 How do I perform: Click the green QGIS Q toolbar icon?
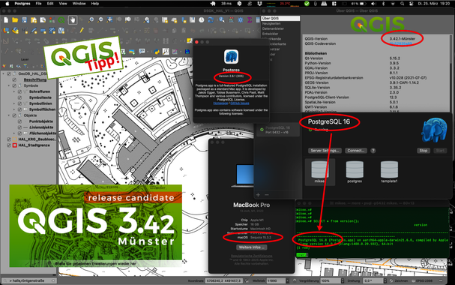[x=61, y=20]
